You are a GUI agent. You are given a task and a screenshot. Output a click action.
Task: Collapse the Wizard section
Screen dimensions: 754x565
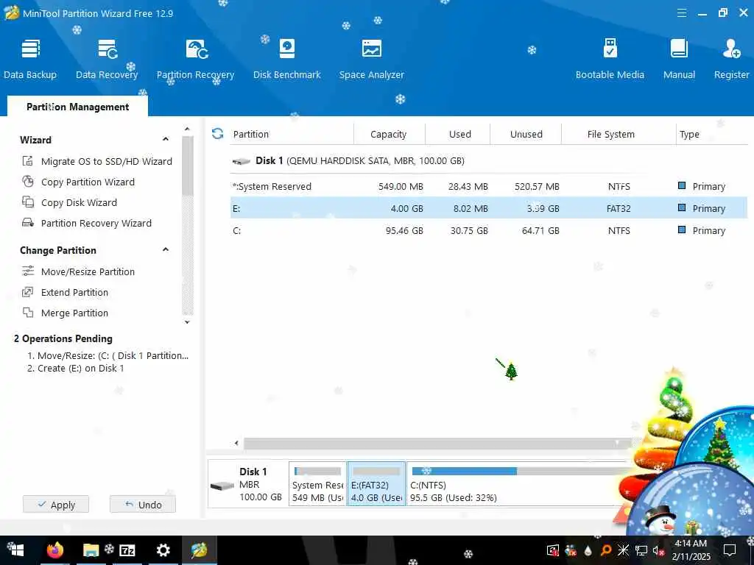click(x=166, y=139)
